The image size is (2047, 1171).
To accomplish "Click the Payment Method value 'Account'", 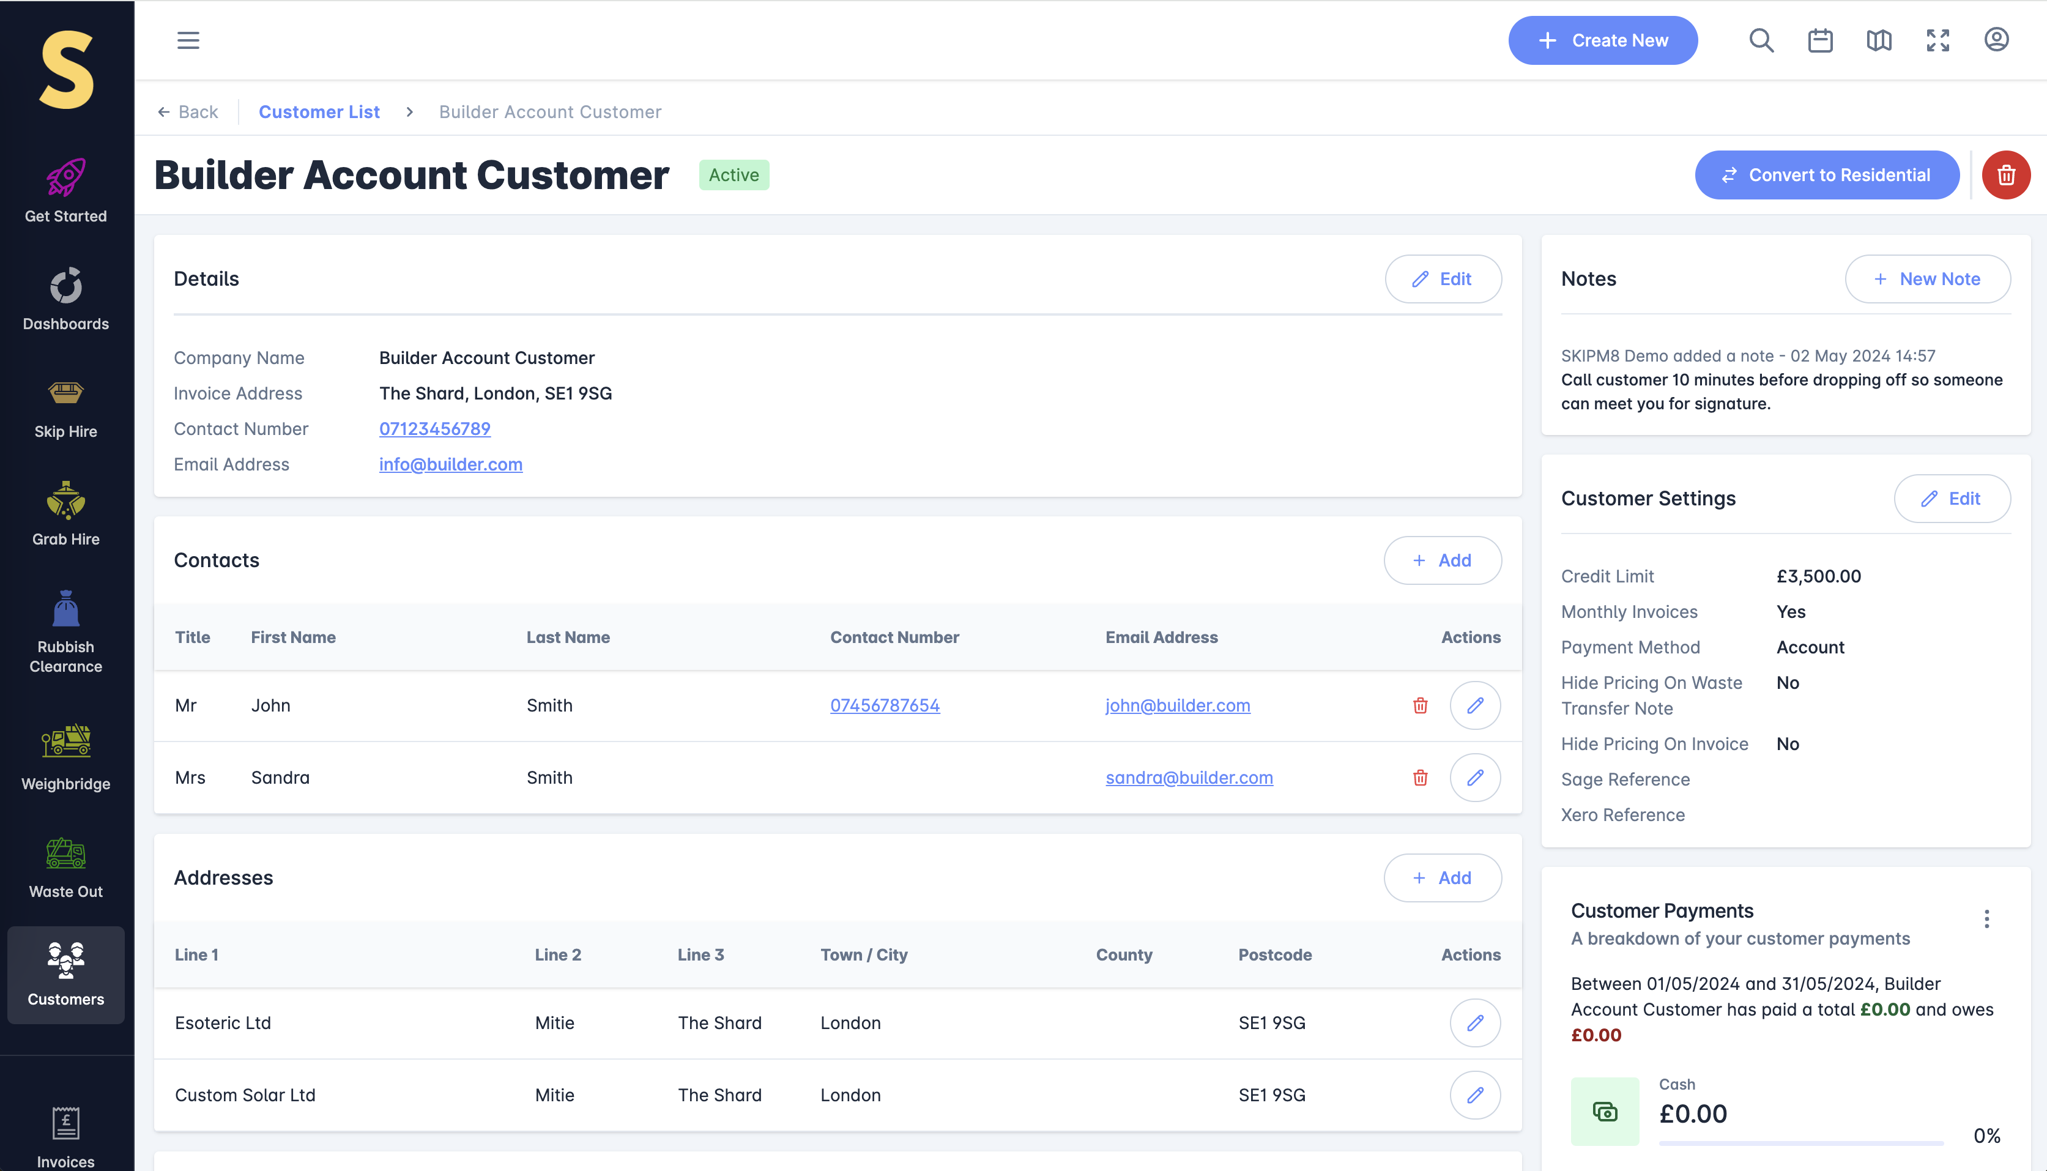I will tap(1811, 647).
